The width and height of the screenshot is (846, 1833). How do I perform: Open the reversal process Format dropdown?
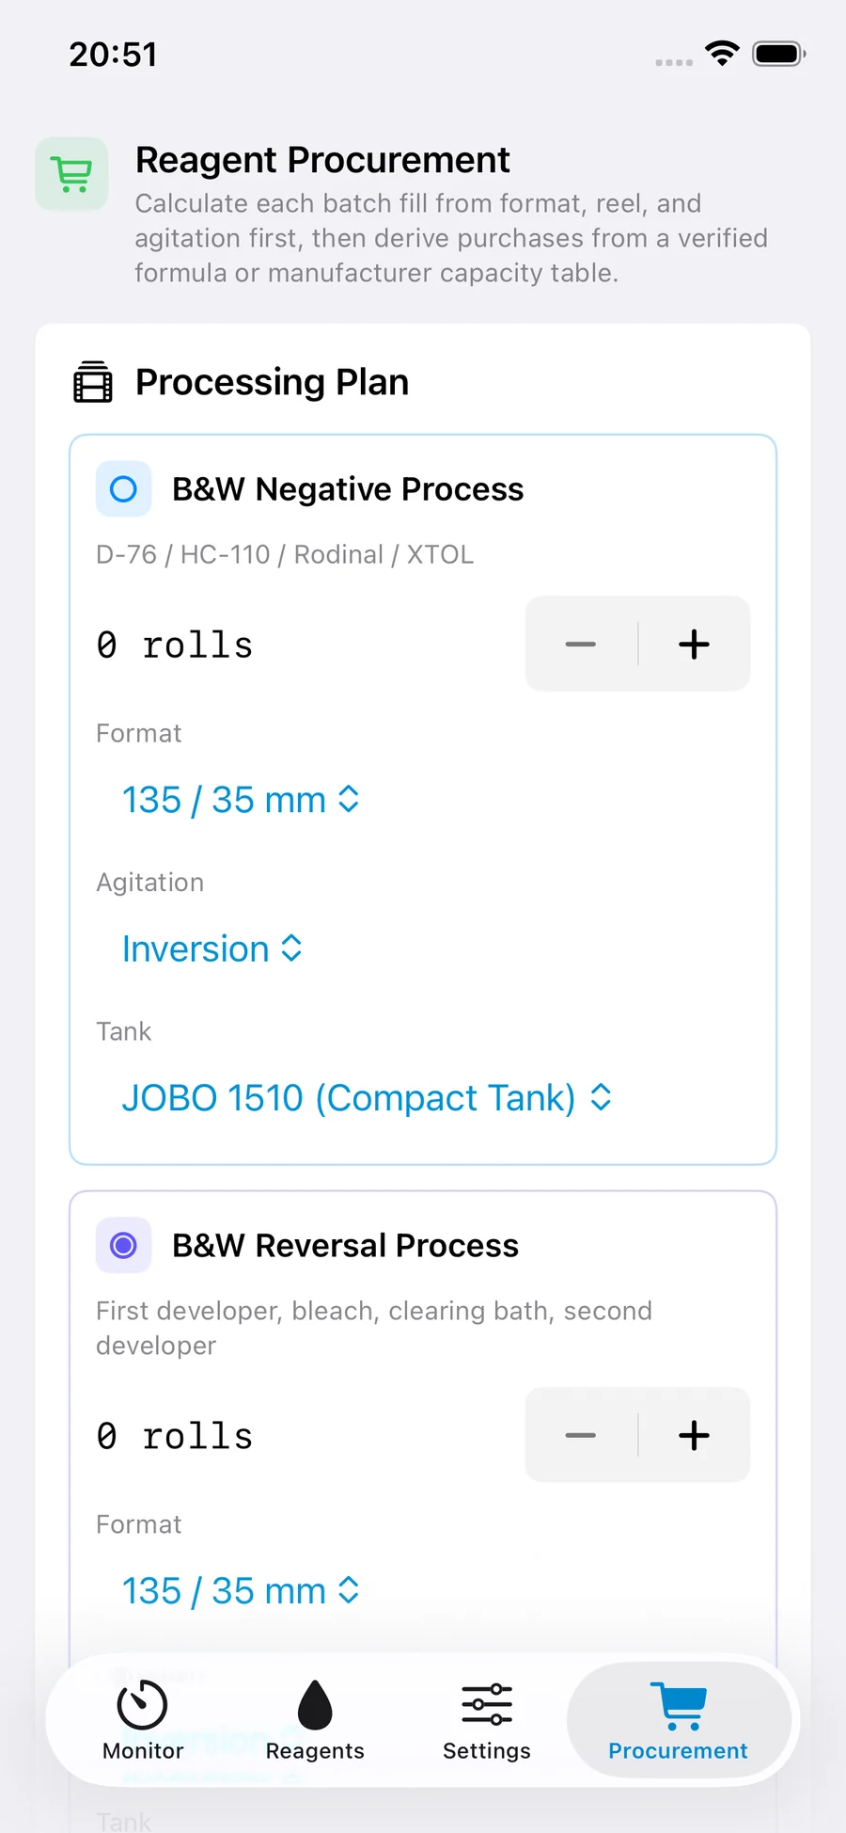point(241,1591)
